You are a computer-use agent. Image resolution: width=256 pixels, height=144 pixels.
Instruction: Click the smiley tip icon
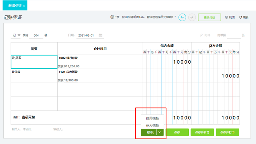(112, 17)
